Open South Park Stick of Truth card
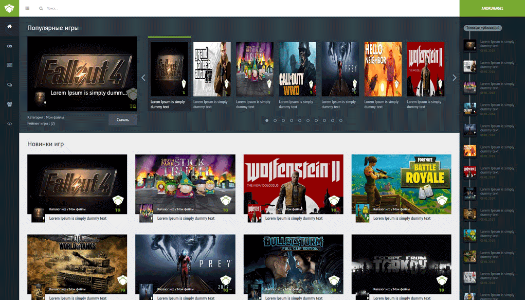Viewport: 525px width, 300px height. coord(185,184)
